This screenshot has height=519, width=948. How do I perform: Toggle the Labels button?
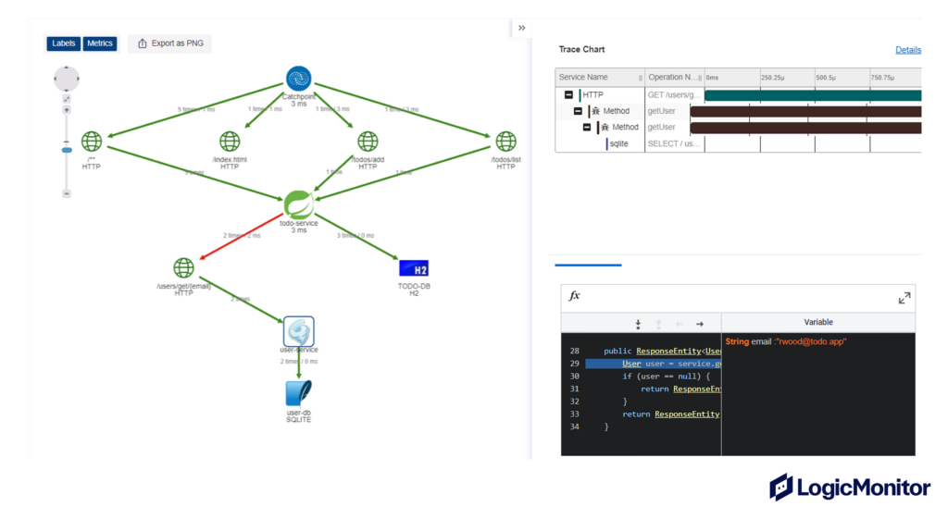pyautogui.click(x=64, y=43)
